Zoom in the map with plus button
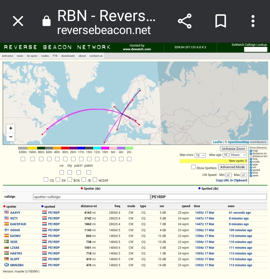Image resolution: width=270 pixels, height=279 pixels. pyautogui.click(x=11, y=128)
